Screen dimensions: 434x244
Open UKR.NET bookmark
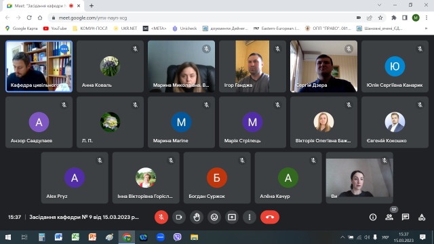click(125, 28)
